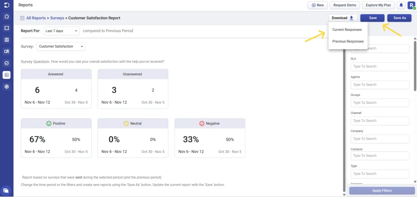
Task: Click the app logo at sidebar top
Action: click(7, 5)
